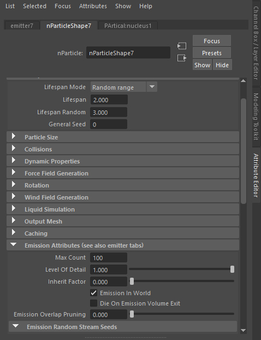
Task: Click the scroll up arrow in attribute list
Action: tap(243, 81)
